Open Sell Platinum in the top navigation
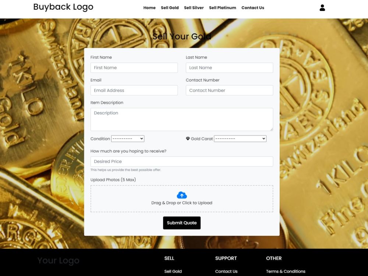368x276 pixels. [223, 8]
